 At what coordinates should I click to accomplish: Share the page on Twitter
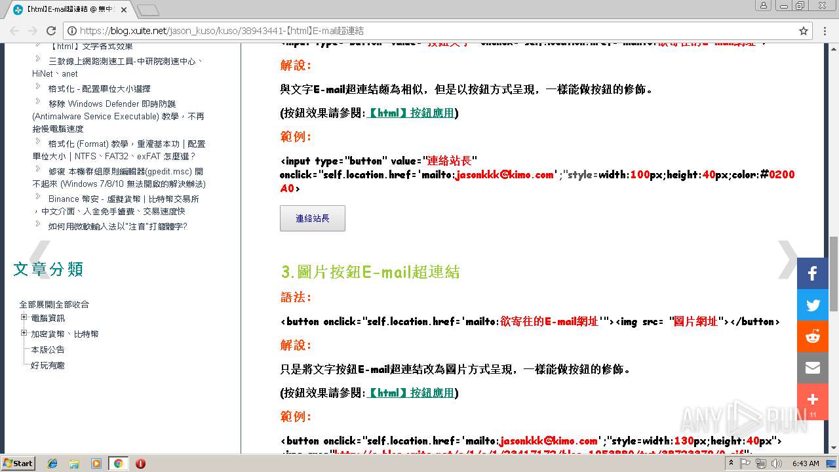tap(813, 305)
